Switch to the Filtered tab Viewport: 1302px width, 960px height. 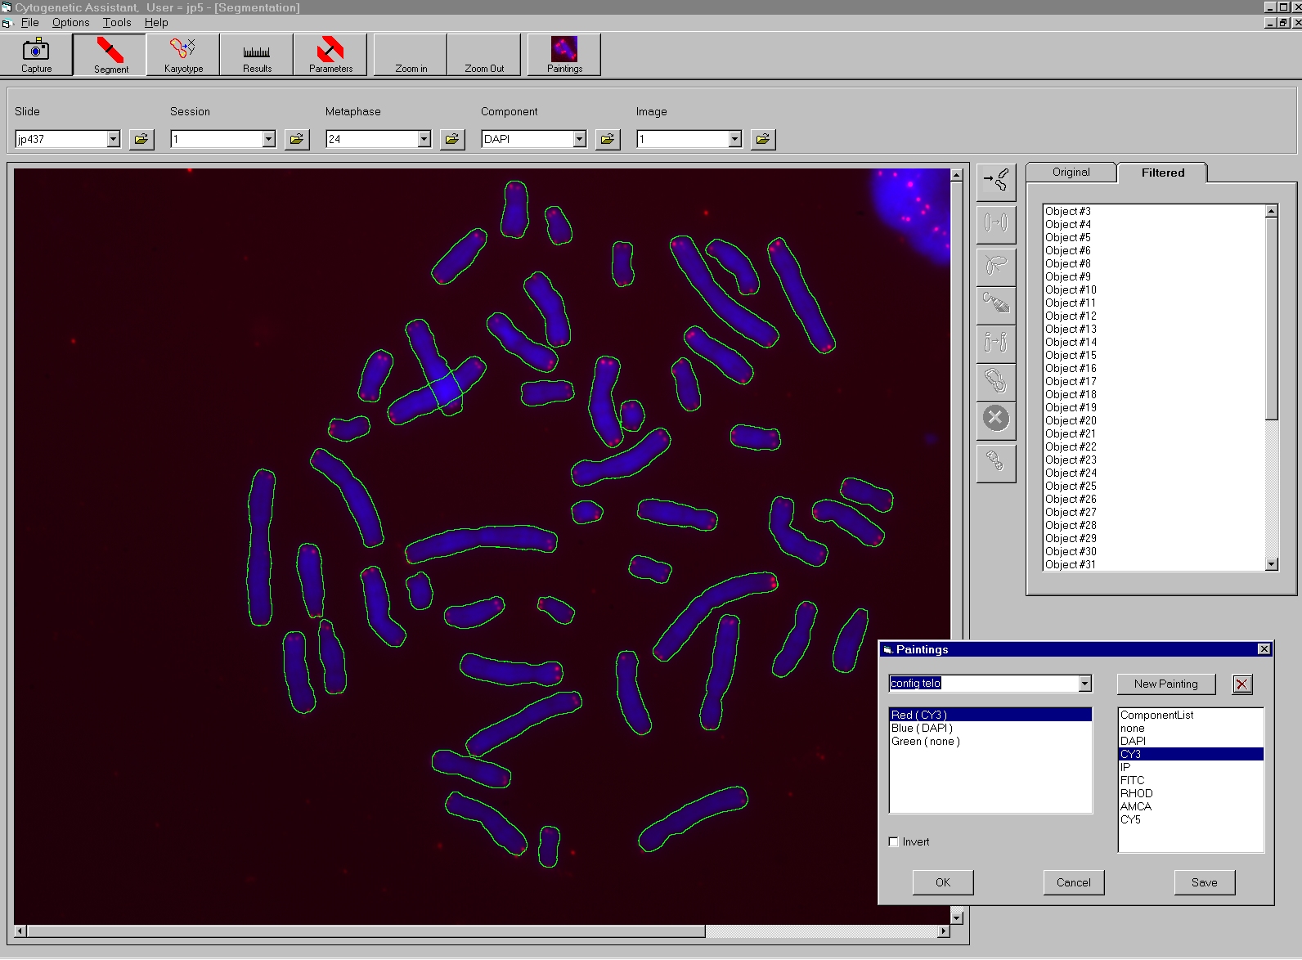[1162, 173]
